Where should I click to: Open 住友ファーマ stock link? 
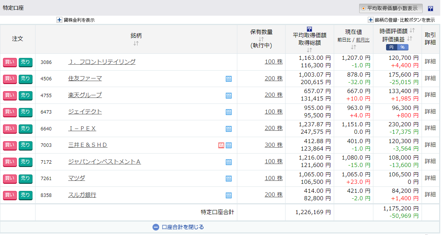pyautogui.click(x=85, y=78)
